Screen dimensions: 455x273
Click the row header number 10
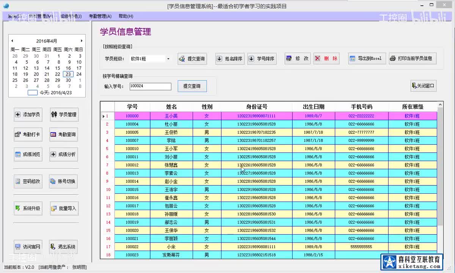pos(108,190)
